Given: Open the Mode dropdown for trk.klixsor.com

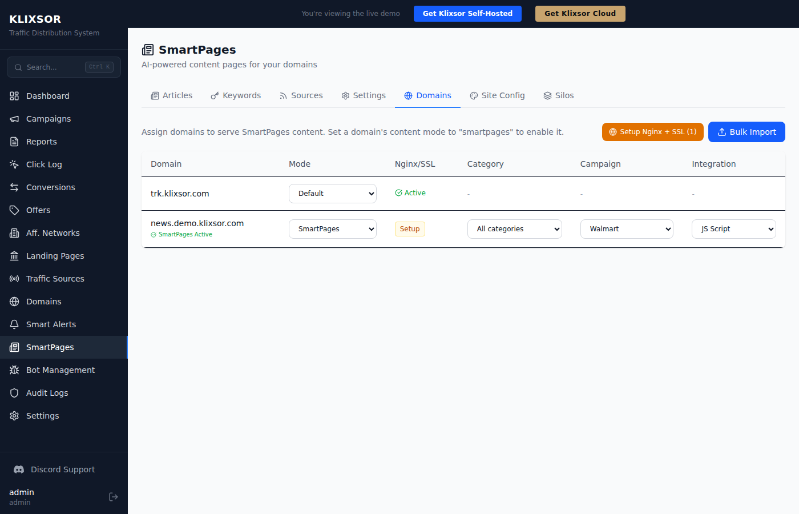Looking at the screenshot, I should [333, 193].
